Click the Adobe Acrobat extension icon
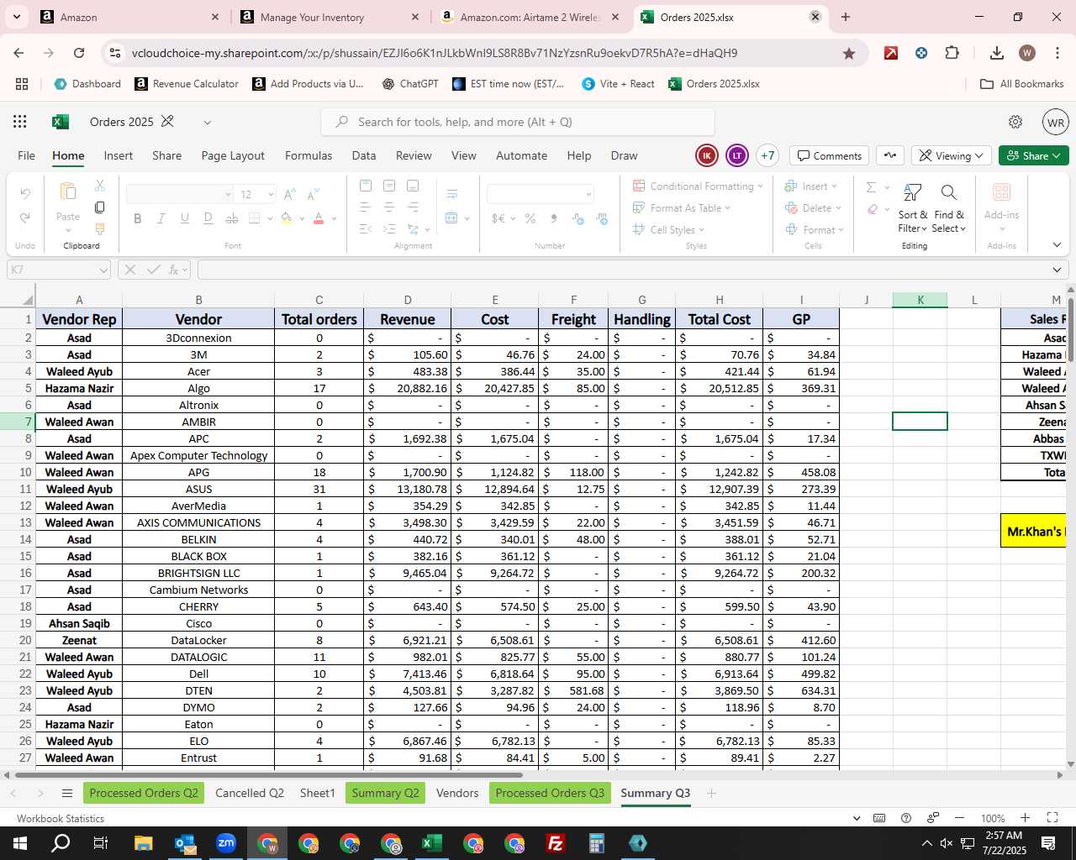1076x860 pixels. [x=891, y=53]
